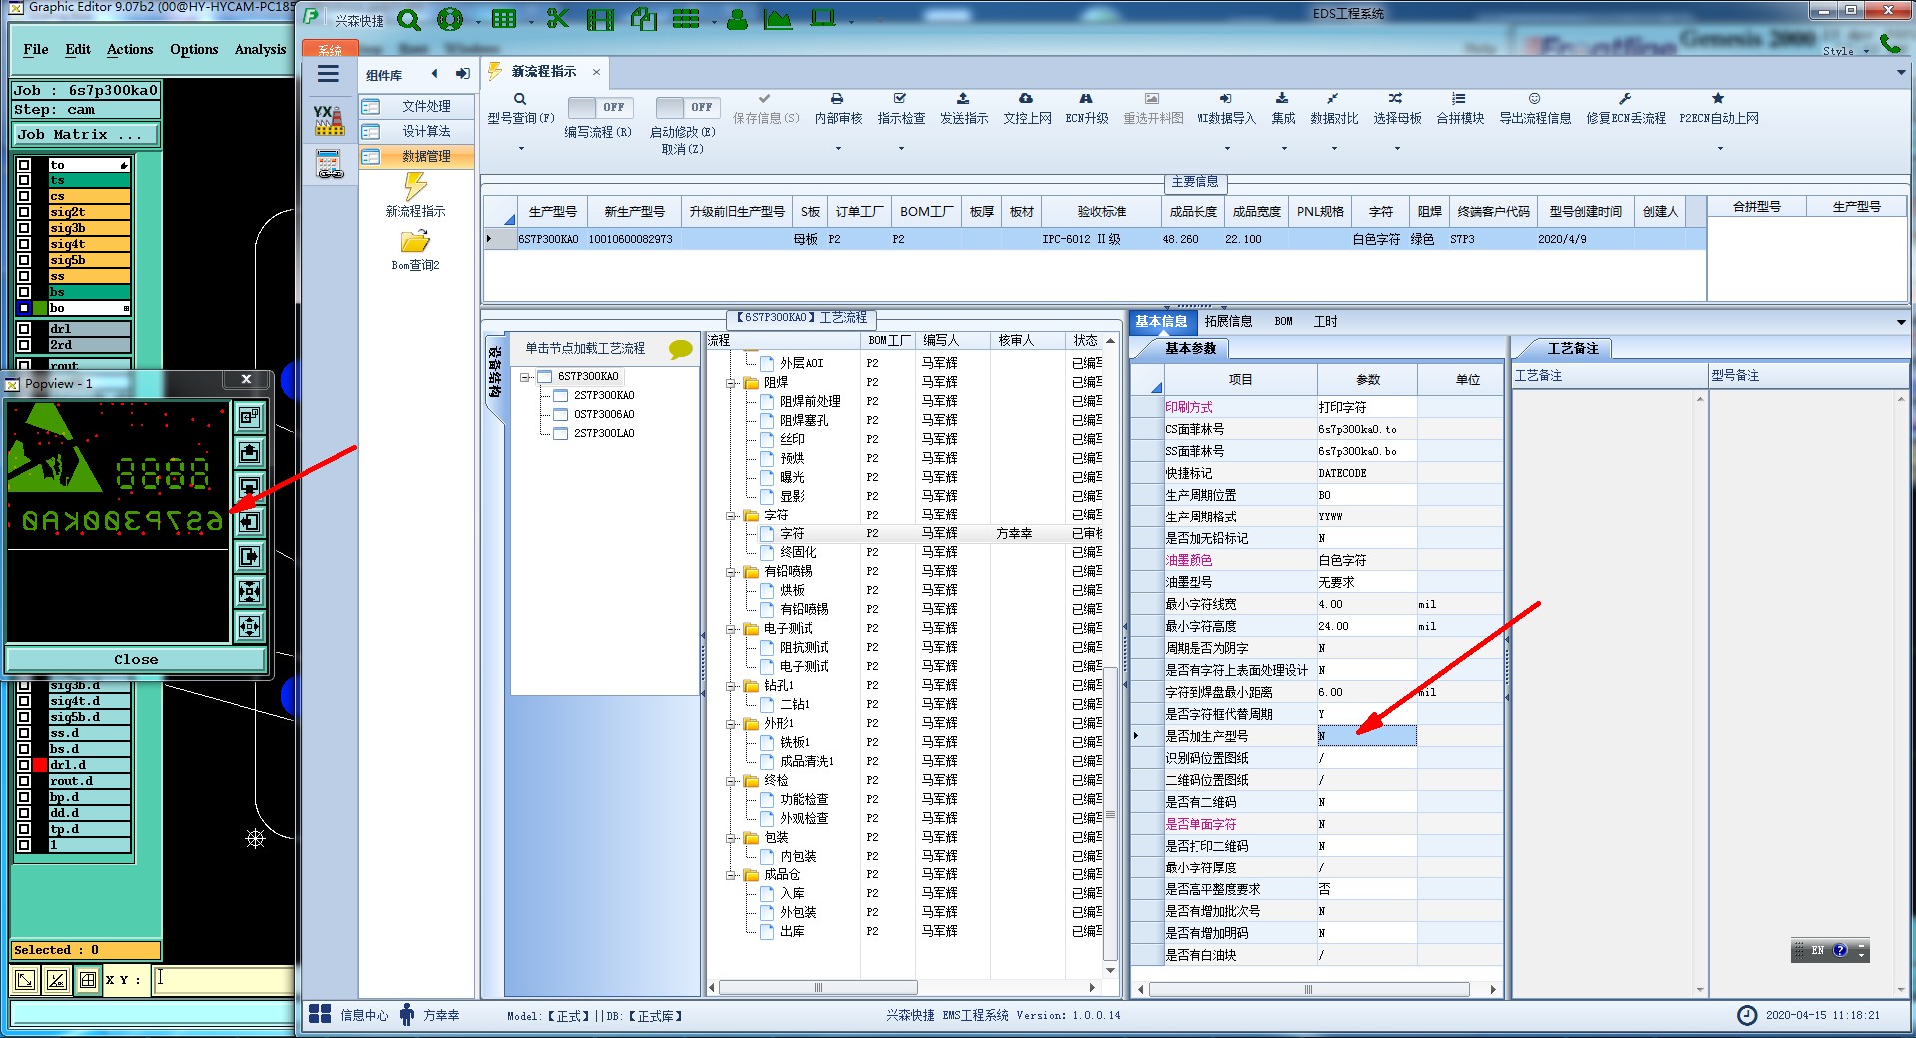Image resolution: width=1916 pixels, height=1038 pixels.
Task: Open the Analysis menu in Graphic Editor
Action: 260,49
